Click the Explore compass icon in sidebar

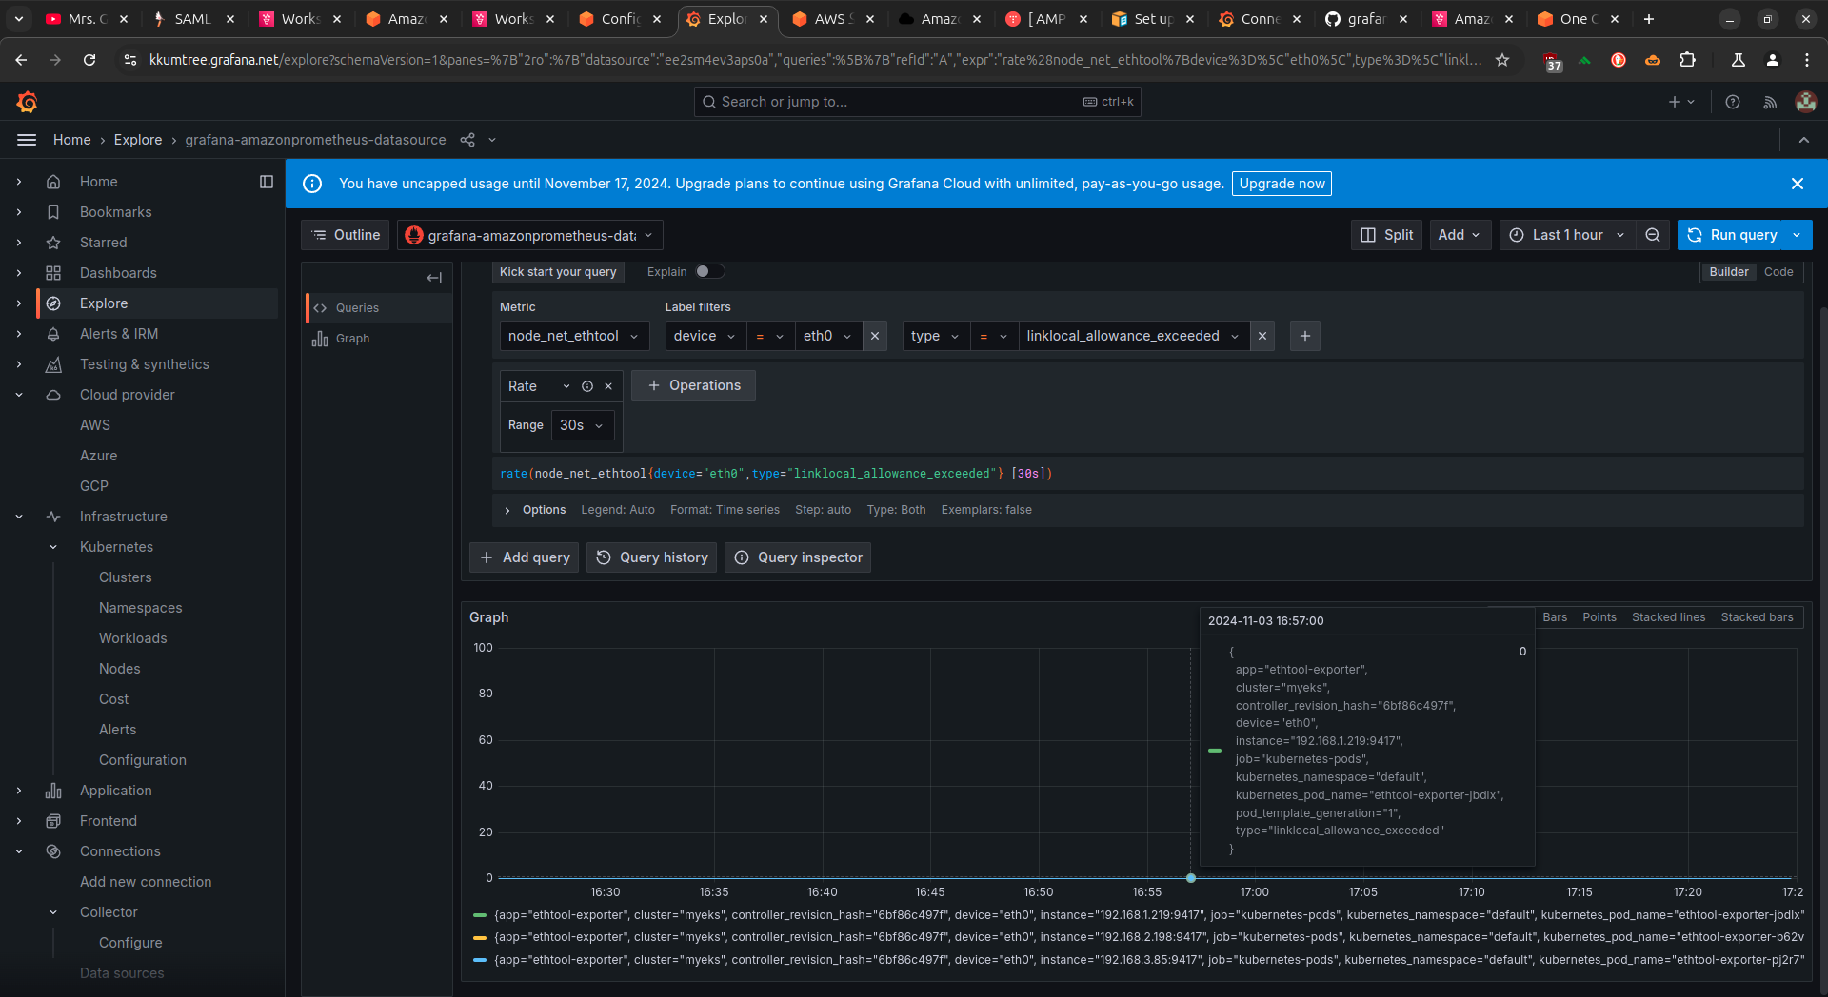point(53,303)
